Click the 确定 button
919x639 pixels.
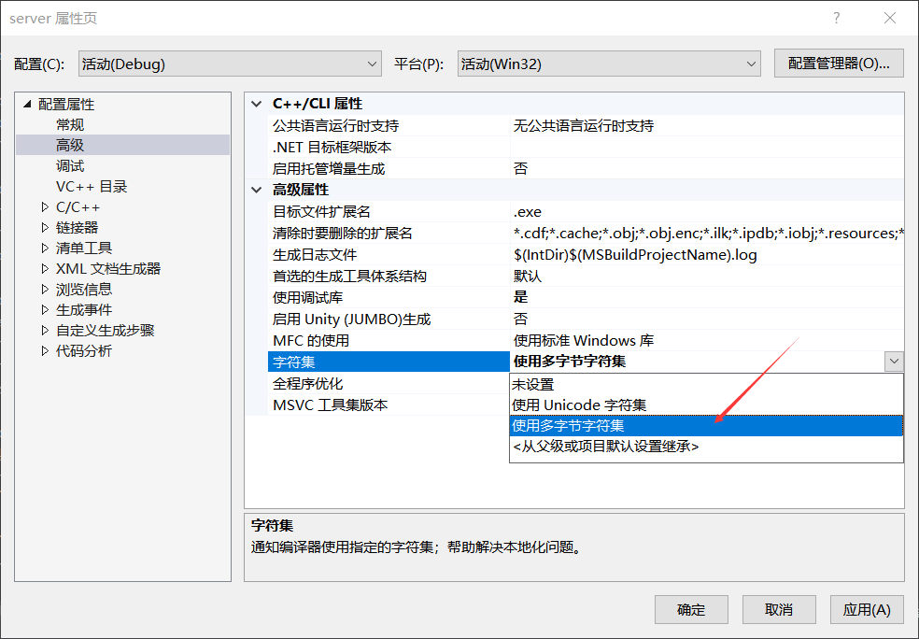690,609
